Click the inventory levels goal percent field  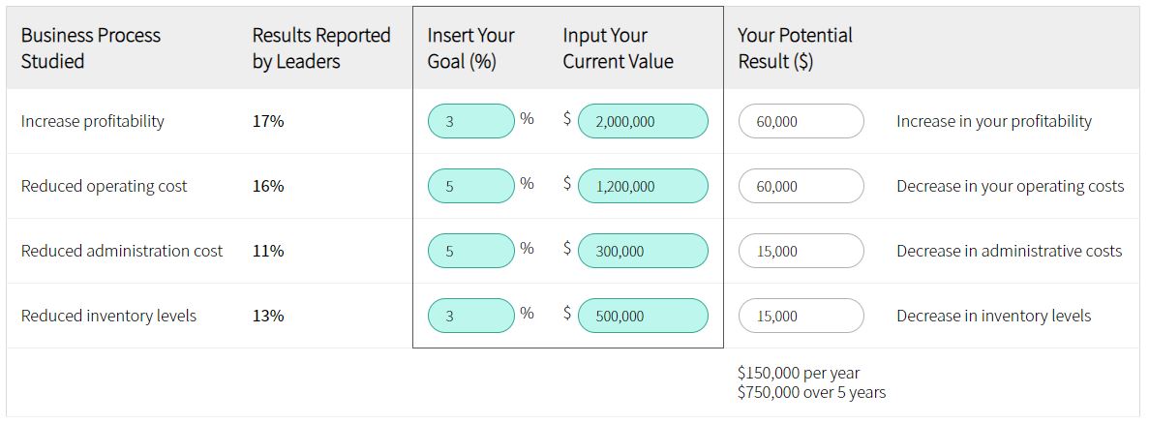pyautogui.click(x=471, y=316)
